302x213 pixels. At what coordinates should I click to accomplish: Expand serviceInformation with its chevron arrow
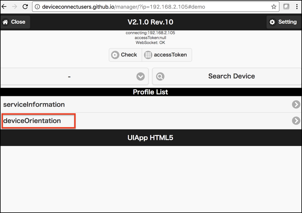296,104
